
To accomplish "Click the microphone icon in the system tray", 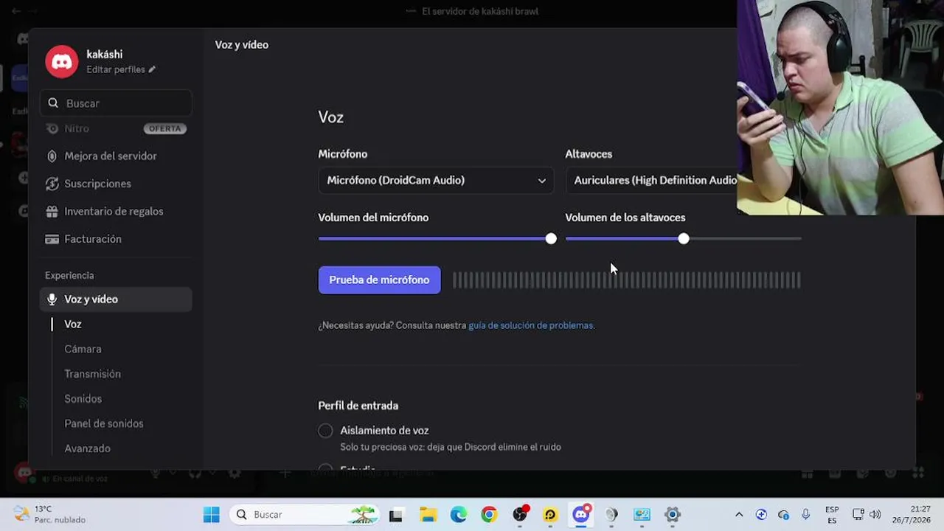I will click(805, 514).
